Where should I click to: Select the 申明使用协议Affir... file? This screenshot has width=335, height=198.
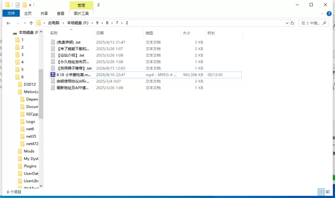(x=73, y=81)
